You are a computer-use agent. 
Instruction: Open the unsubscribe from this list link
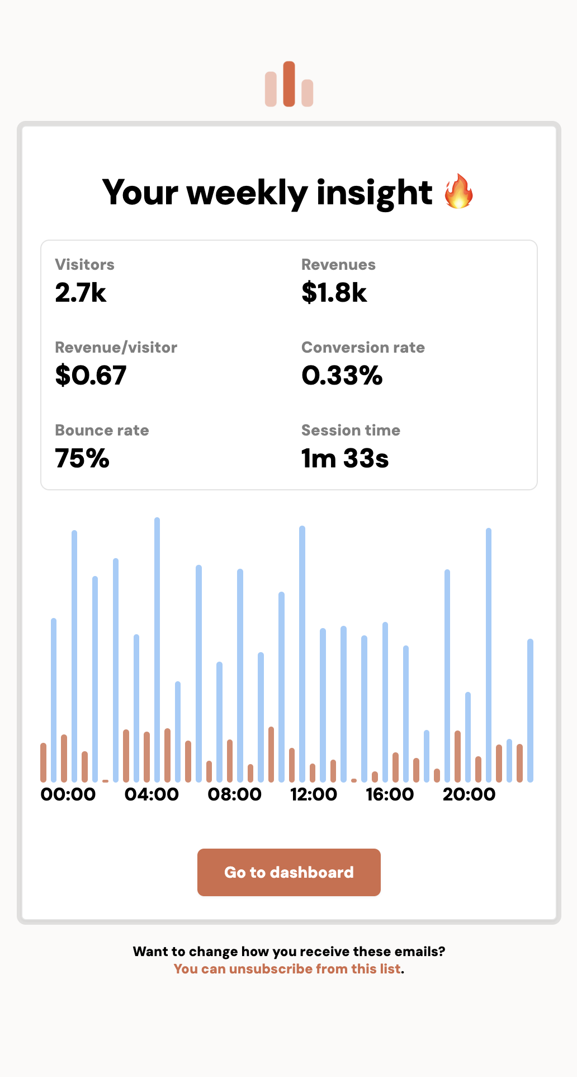(287, 969)
